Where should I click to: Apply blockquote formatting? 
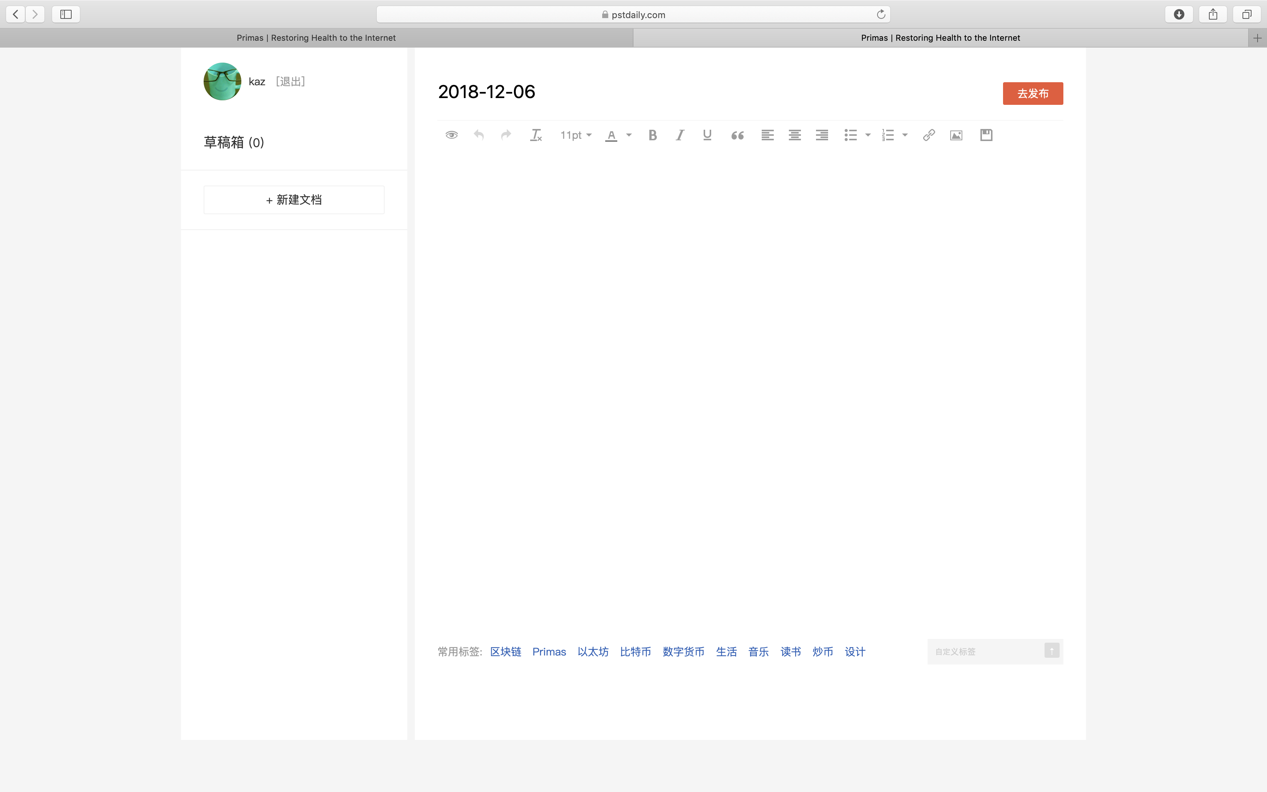point(737,136)
